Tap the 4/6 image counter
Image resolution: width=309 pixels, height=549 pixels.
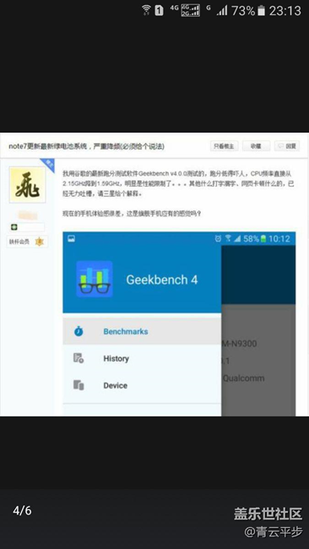[22, 510]
